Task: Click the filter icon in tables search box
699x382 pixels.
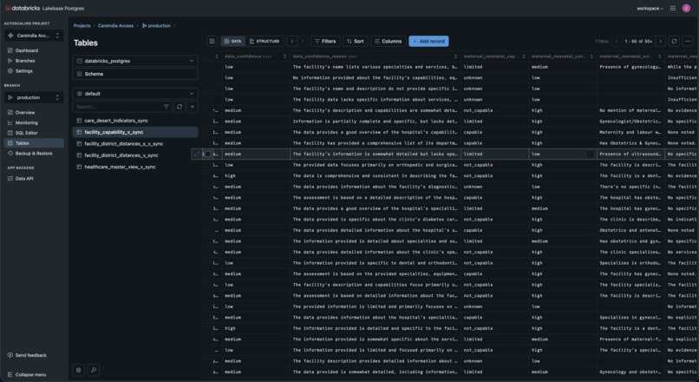Action: (167, 107)
